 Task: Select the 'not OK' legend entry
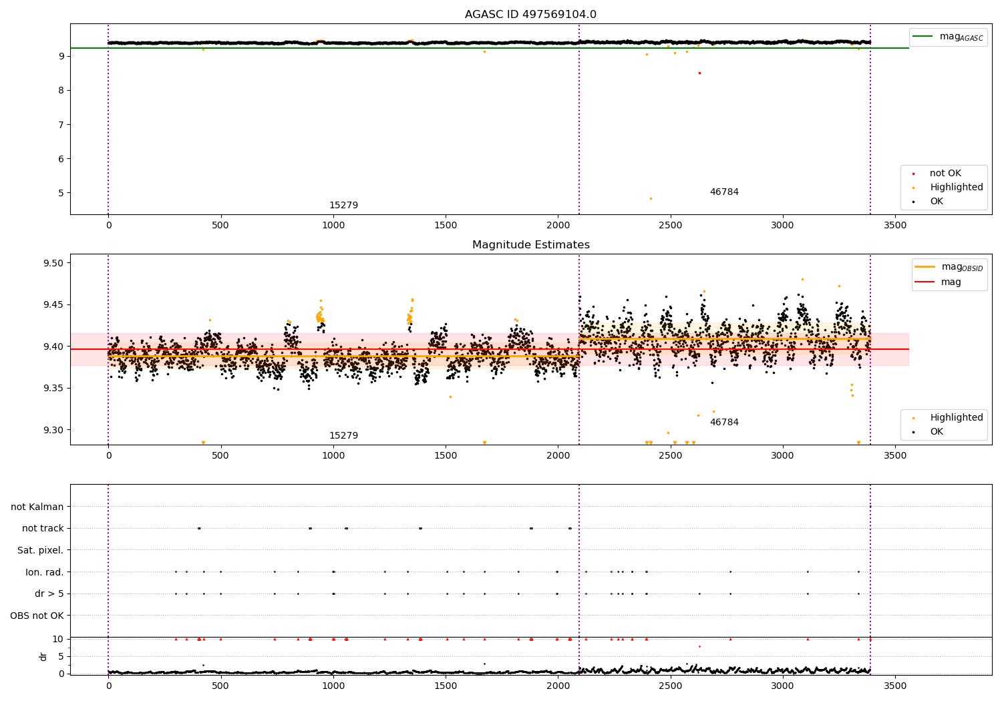click(945, 174)
